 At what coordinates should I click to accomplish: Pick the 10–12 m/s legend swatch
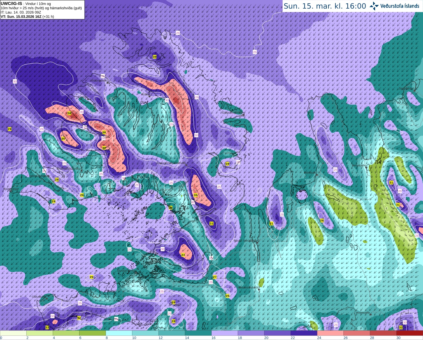pos(145,333)
